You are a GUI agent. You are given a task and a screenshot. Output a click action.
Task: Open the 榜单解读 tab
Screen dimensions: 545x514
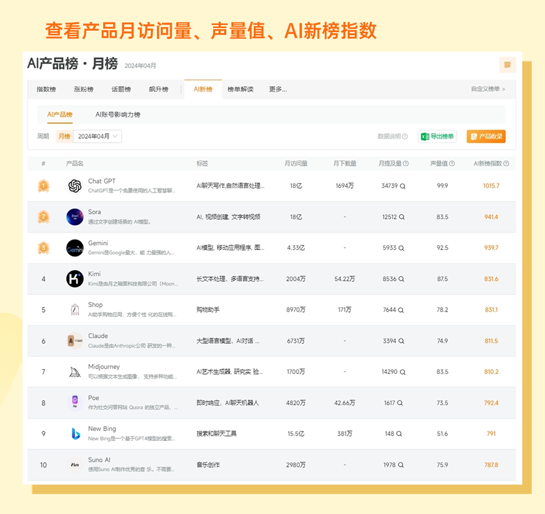tap(240, 89)
